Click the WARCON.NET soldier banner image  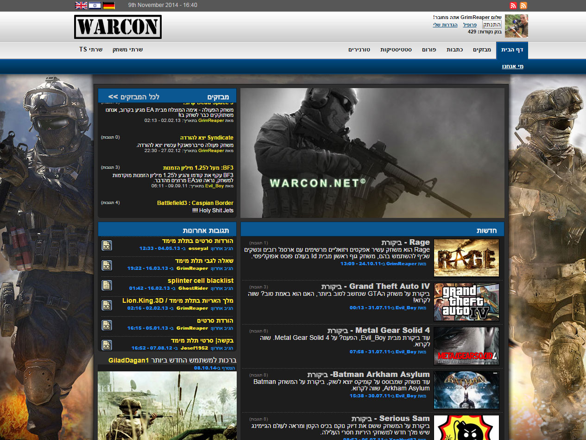pos(372,153)
